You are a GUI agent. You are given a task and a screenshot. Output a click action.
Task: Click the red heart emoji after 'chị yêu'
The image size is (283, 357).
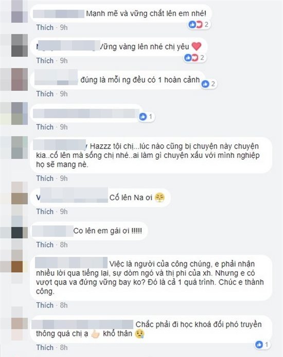pyautogui.click(x=196, y=46)
